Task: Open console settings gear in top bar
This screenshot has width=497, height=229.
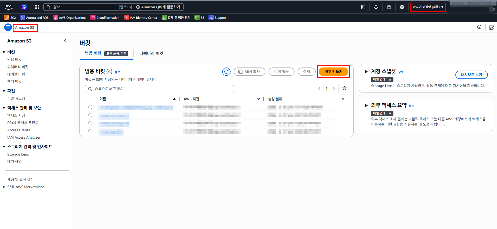Action: click(402, 7)
